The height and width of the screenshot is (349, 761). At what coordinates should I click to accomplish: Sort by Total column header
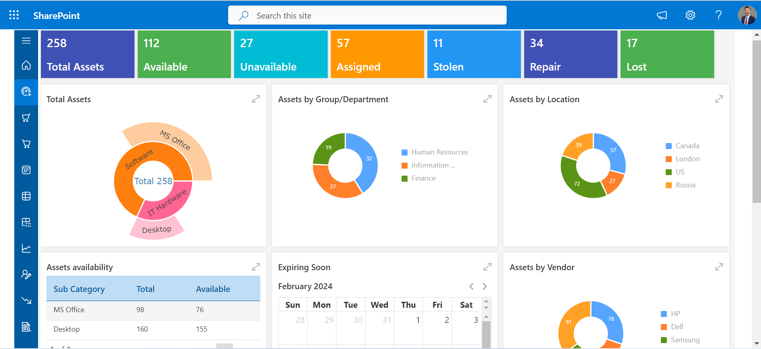click(x=145, y=289)
